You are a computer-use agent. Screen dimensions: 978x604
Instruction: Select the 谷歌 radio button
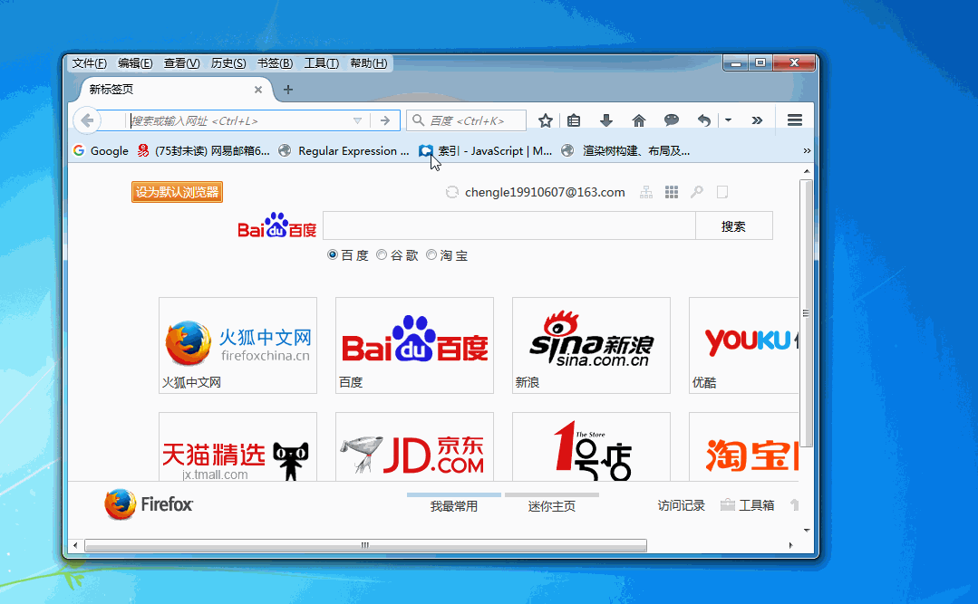(x=382, y=255)
